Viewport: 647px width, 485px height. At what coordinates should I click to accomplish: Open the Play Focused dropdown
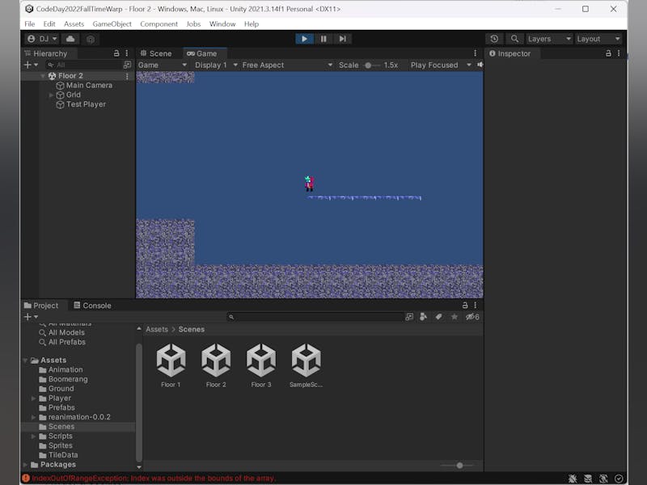(x=441, y=65)
